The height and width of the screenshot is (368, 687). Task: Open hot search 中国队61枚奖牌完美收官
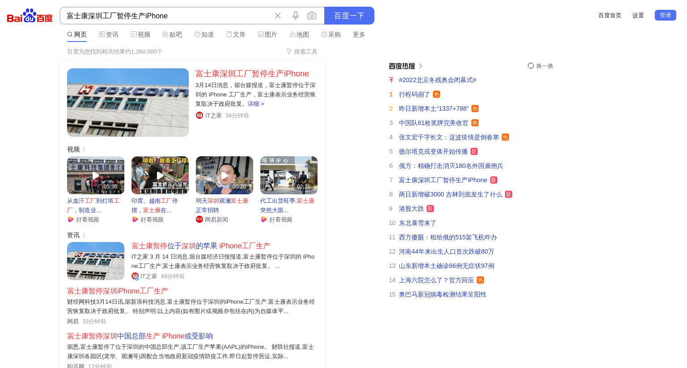pyautogui.click(x=434, y=123)
